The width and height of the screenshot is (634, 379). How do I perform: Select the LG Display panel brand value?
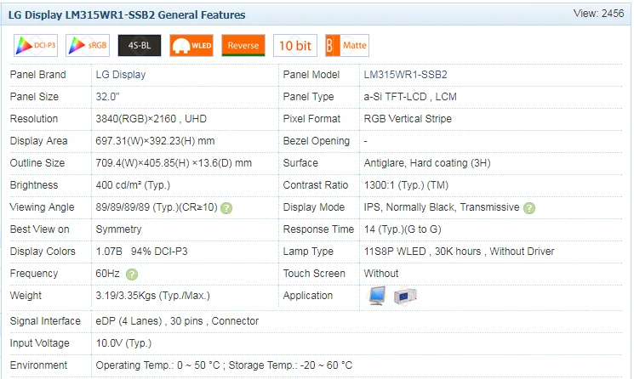tap(121, 75)
